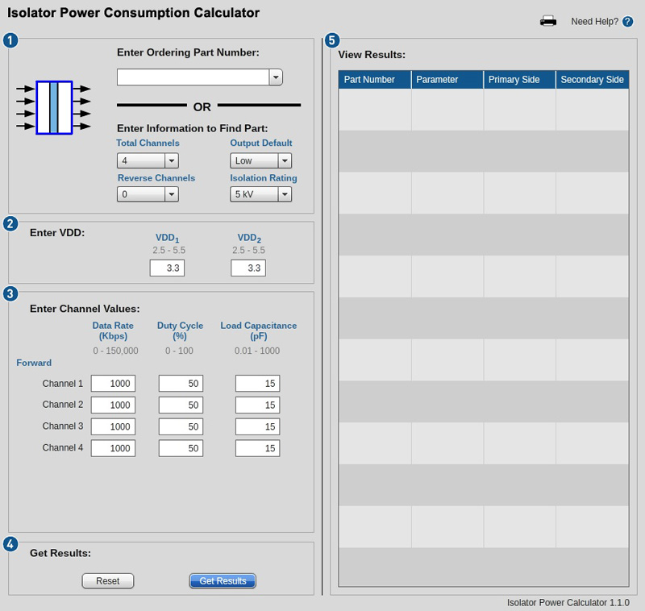This screenshot has height=611, width=645.
Task: Click the isolator channel diagram image
Action: pyautogui.click(x=54, y=107)
